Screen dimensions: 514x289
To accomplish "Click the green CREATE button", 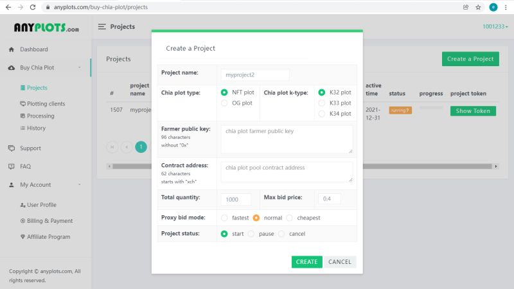I will tap(307, 262).
